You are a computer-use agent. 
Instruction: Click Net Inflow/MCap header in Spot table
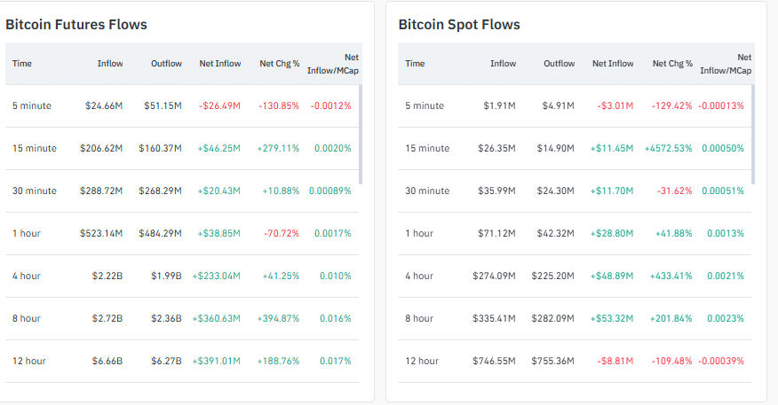(726, 64)
